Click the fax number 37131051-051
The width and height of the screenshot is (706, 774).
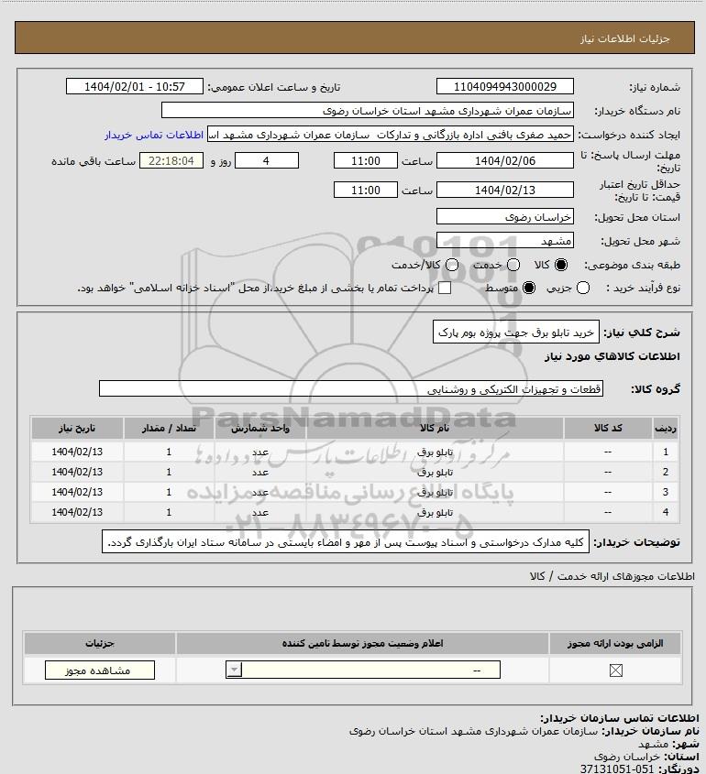(617, 769)
